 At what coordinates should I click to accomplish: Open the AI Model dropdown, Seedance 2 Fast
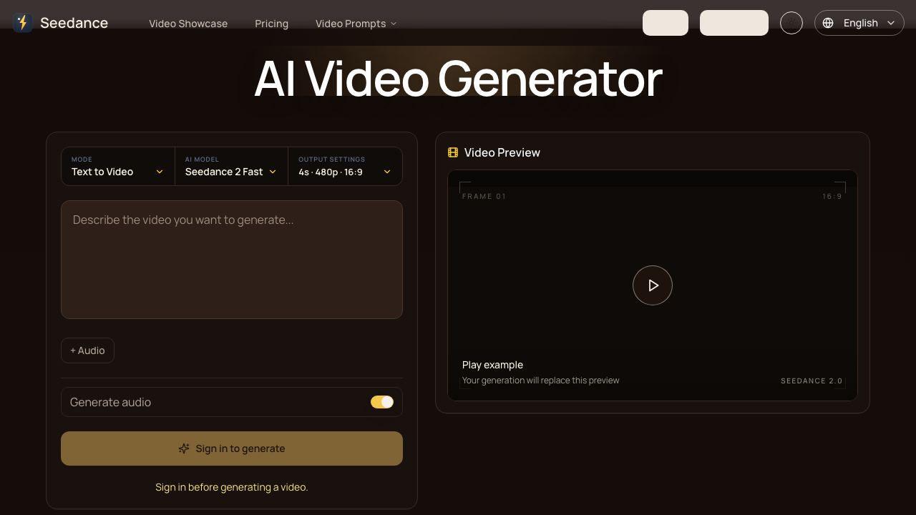pyautogui.click(x=231, y=166)
